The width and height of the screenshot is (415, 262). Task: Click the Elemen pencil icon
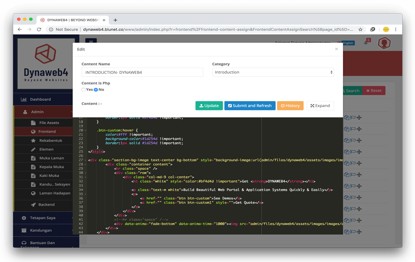[x=33, y=149]
